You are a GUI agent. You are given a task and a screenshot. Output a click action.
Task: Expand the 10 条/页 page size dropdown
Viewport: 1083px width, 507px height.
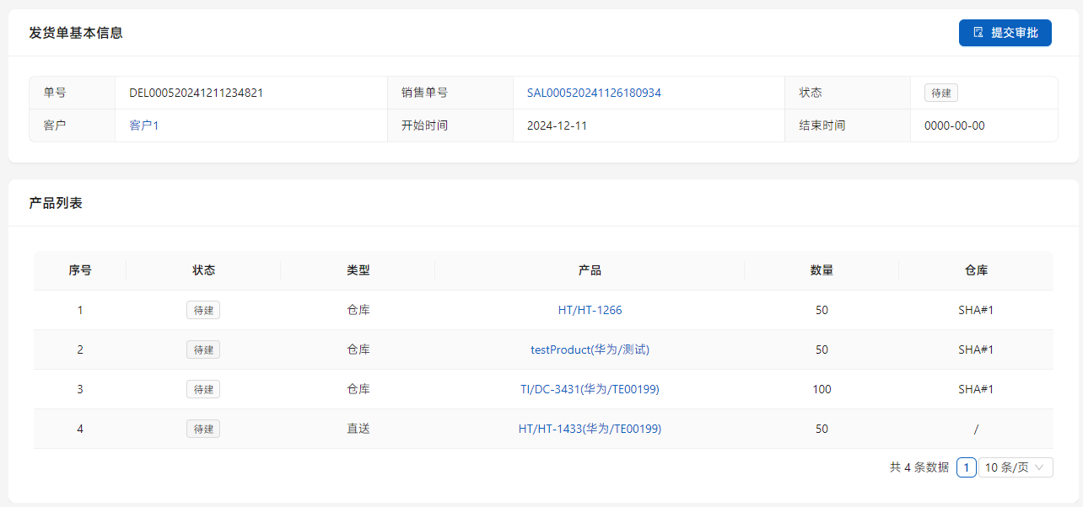tap(1016, 467)
